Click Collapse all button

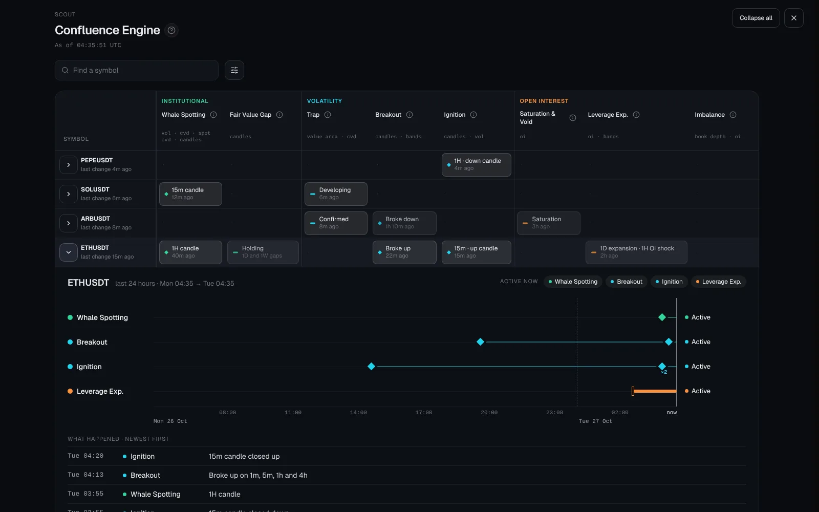click(x=756, y=18)
